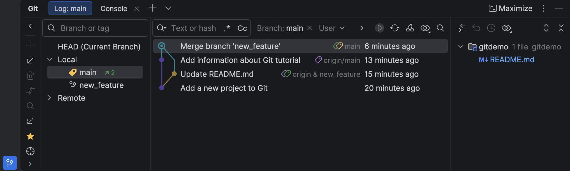Select the main local branch

(95, 72)
